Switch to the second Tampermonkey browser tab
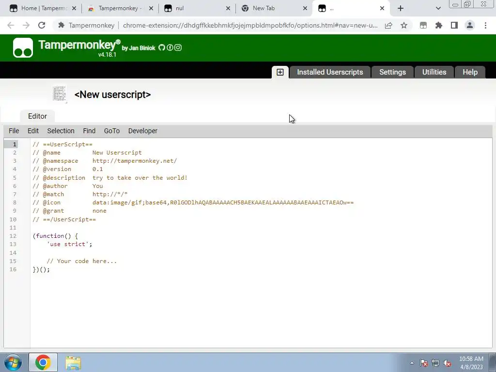This screenshot has width=496, height=372. [120, 8]
